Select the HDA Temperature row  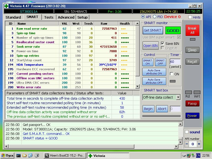[x=70, y=65]
